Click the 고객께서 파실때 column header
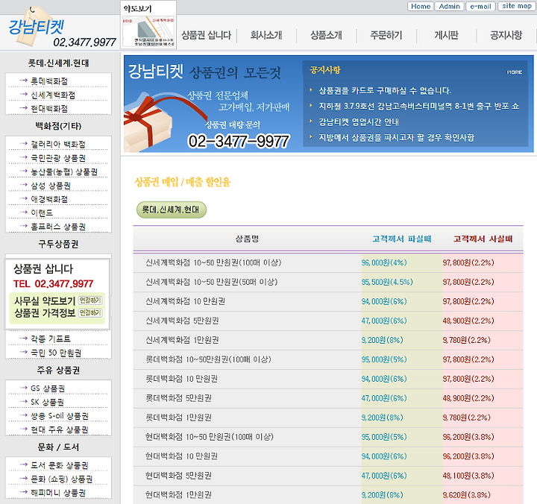The image size is (537, 504). coord(402,239)
